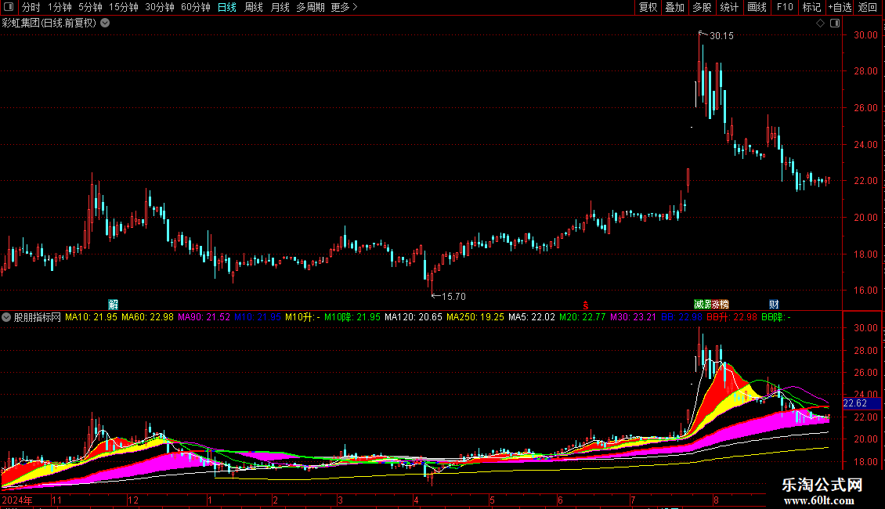Click the 22.62 price tag on axis
This screenshot has width=885, height=509.
[x=862, y=403]
